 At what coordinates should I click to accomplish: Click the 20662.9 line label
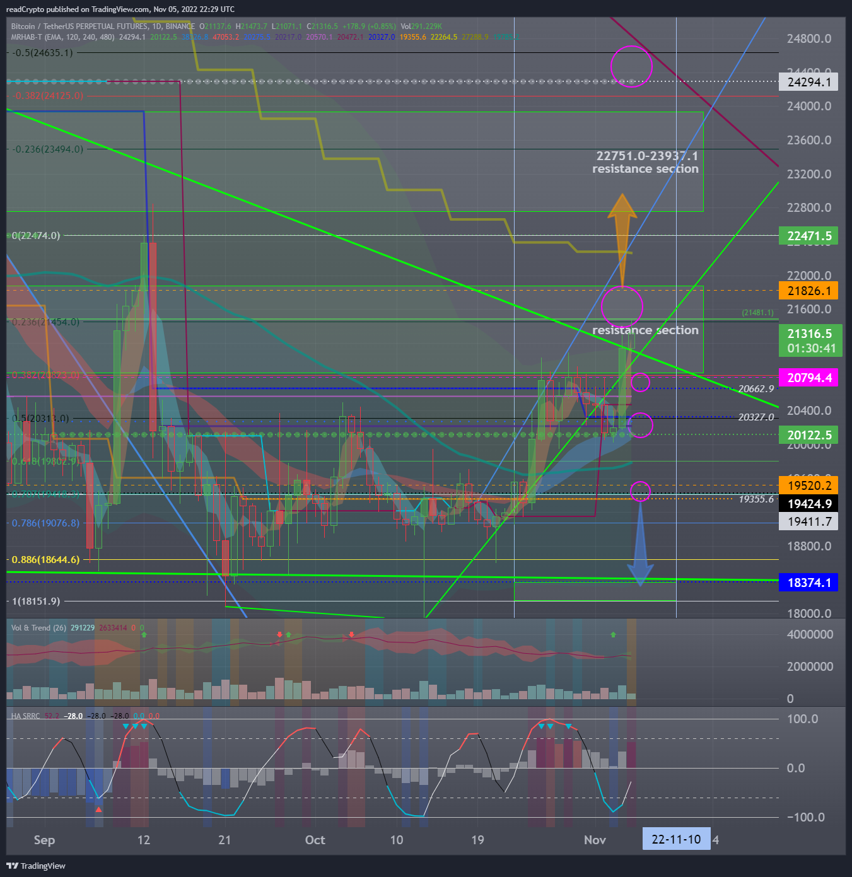[756, 389]
